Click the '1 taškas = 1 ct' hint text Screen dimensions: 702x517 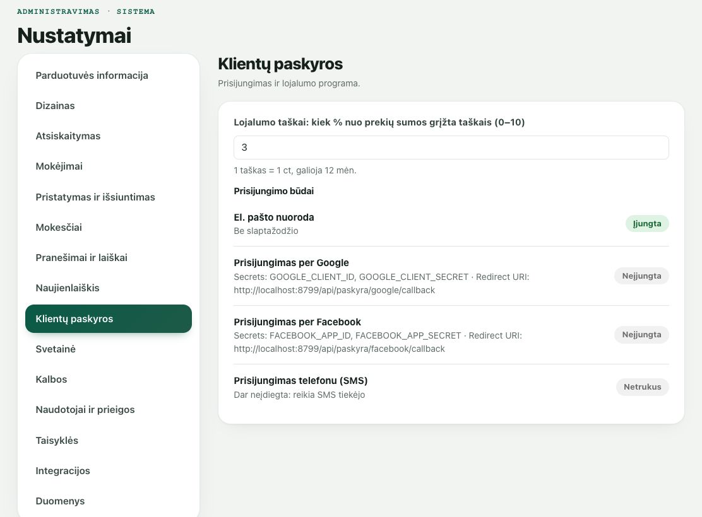[x=295, y=170]
